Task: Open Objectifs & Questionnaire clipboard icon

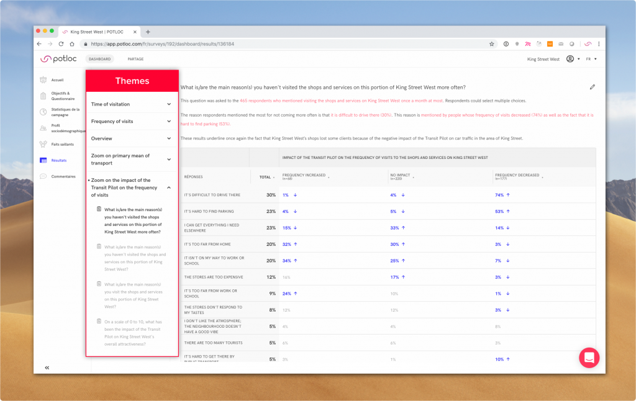Action: [43, 96]
